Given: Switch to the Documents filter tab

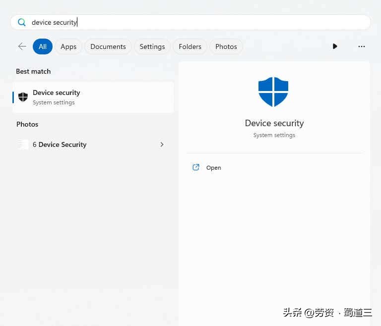Looking at the screenshot, I should pyautogui.click(x=108, y=47).
